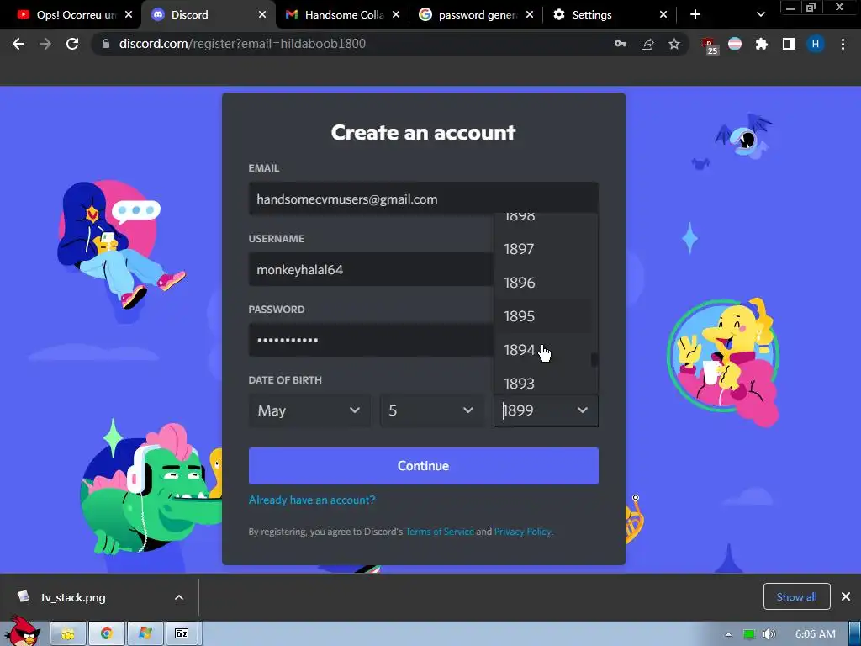Bookmark this page with the star
861x646 pixels.
pos(674,44)
